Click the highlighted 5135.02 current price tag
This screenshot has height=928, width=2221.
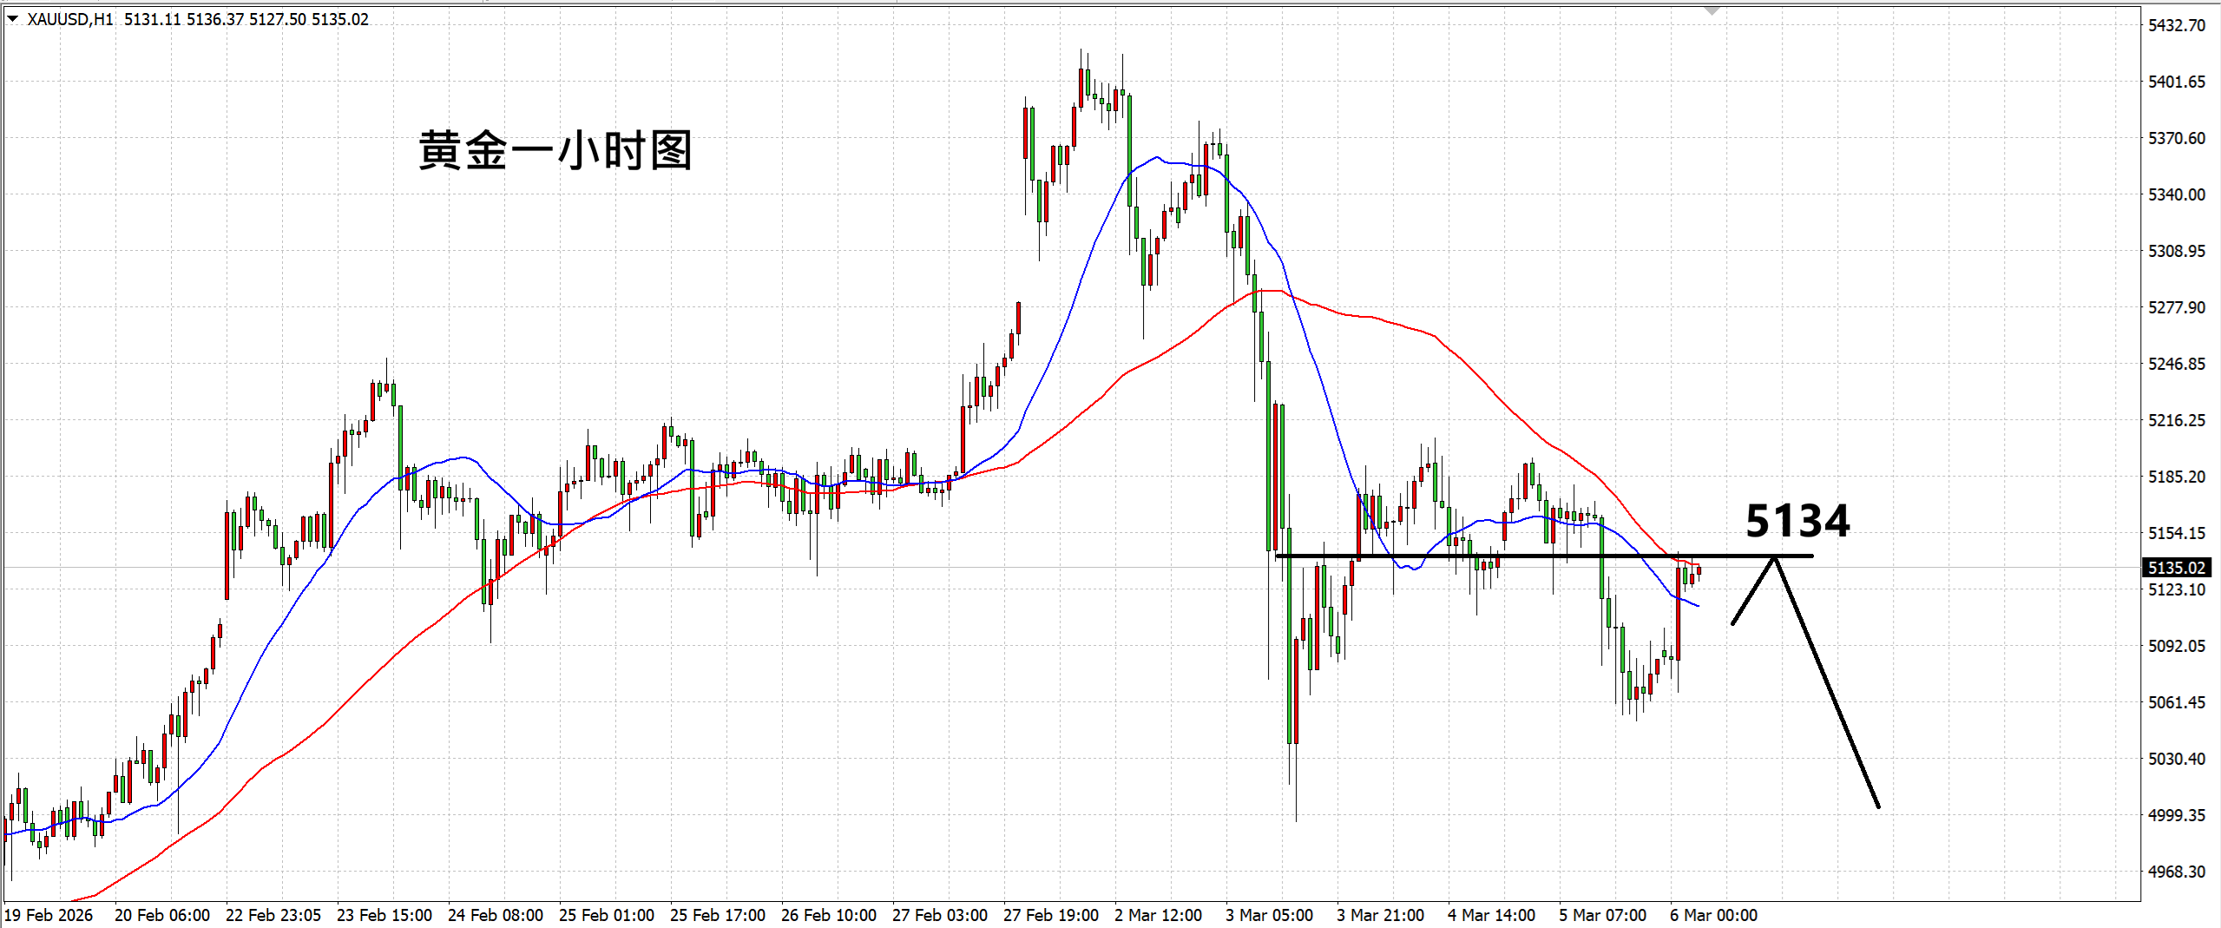[2176, 568]
